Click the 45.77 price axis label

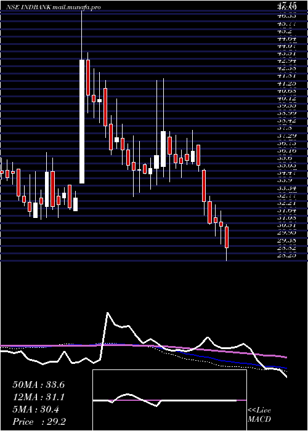[x=287, y=24]
